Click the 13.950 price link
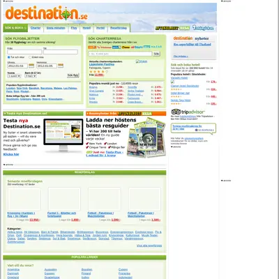279x279 pixels. coord(35,220)
